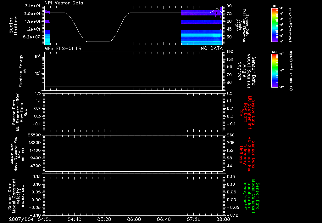Click the 3.1e+01 sector tick value
322x223 pixels.
tap(33, 6)
